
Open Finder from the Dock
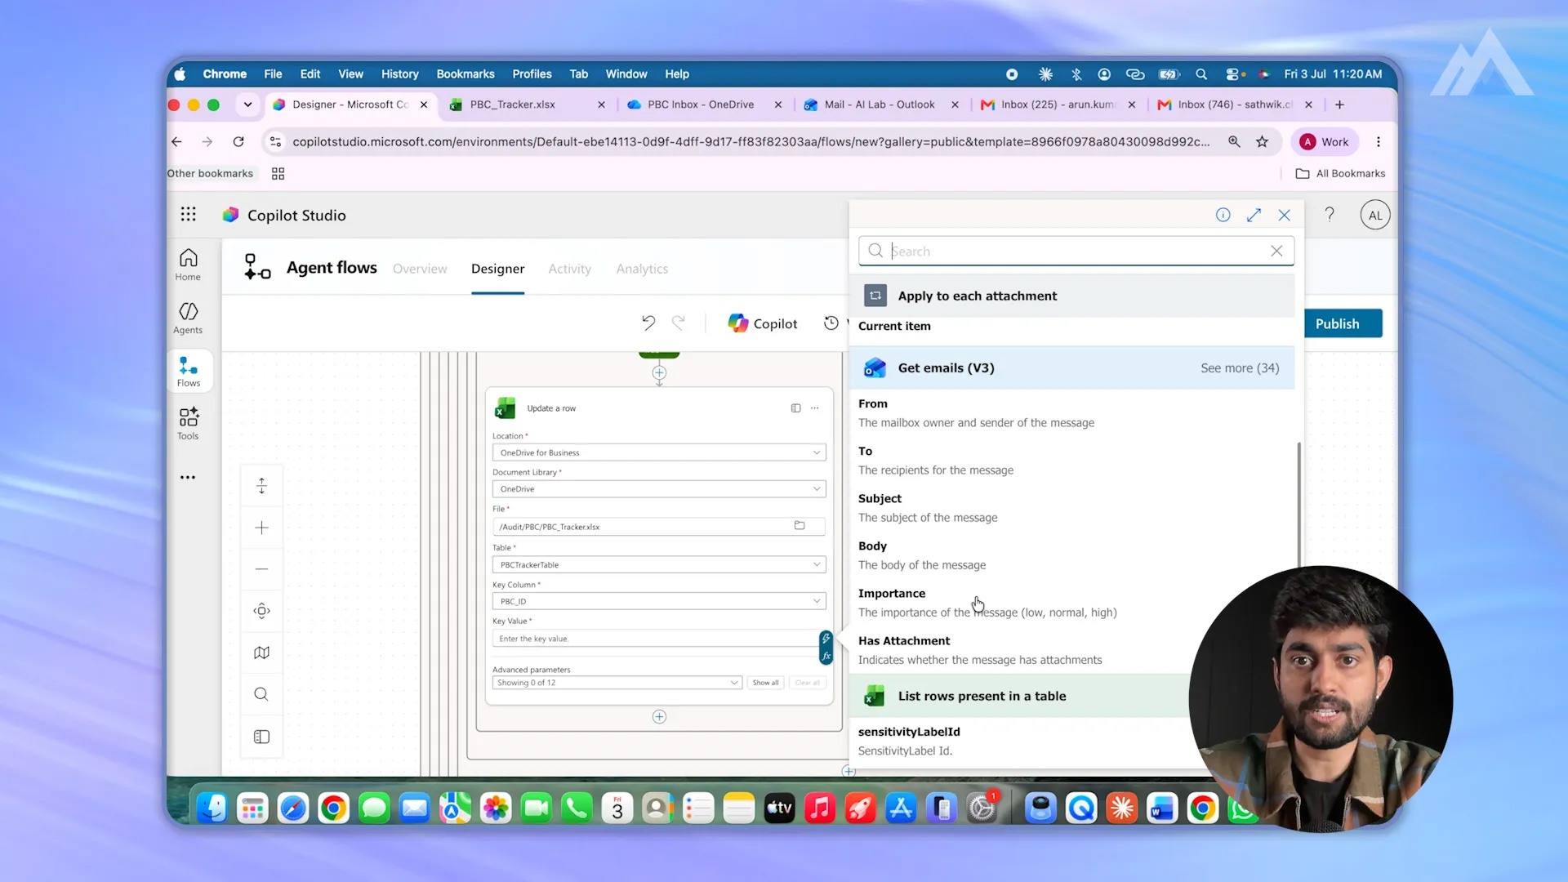pos(212,808)
